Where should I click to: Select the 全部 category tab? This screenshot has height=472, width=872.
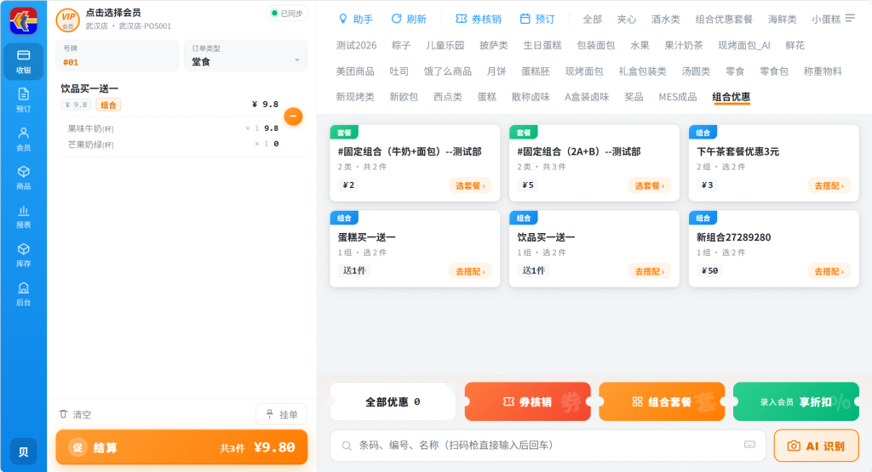pos(593,20)
